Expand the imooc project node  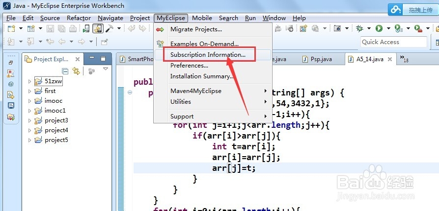click(29, 101)
